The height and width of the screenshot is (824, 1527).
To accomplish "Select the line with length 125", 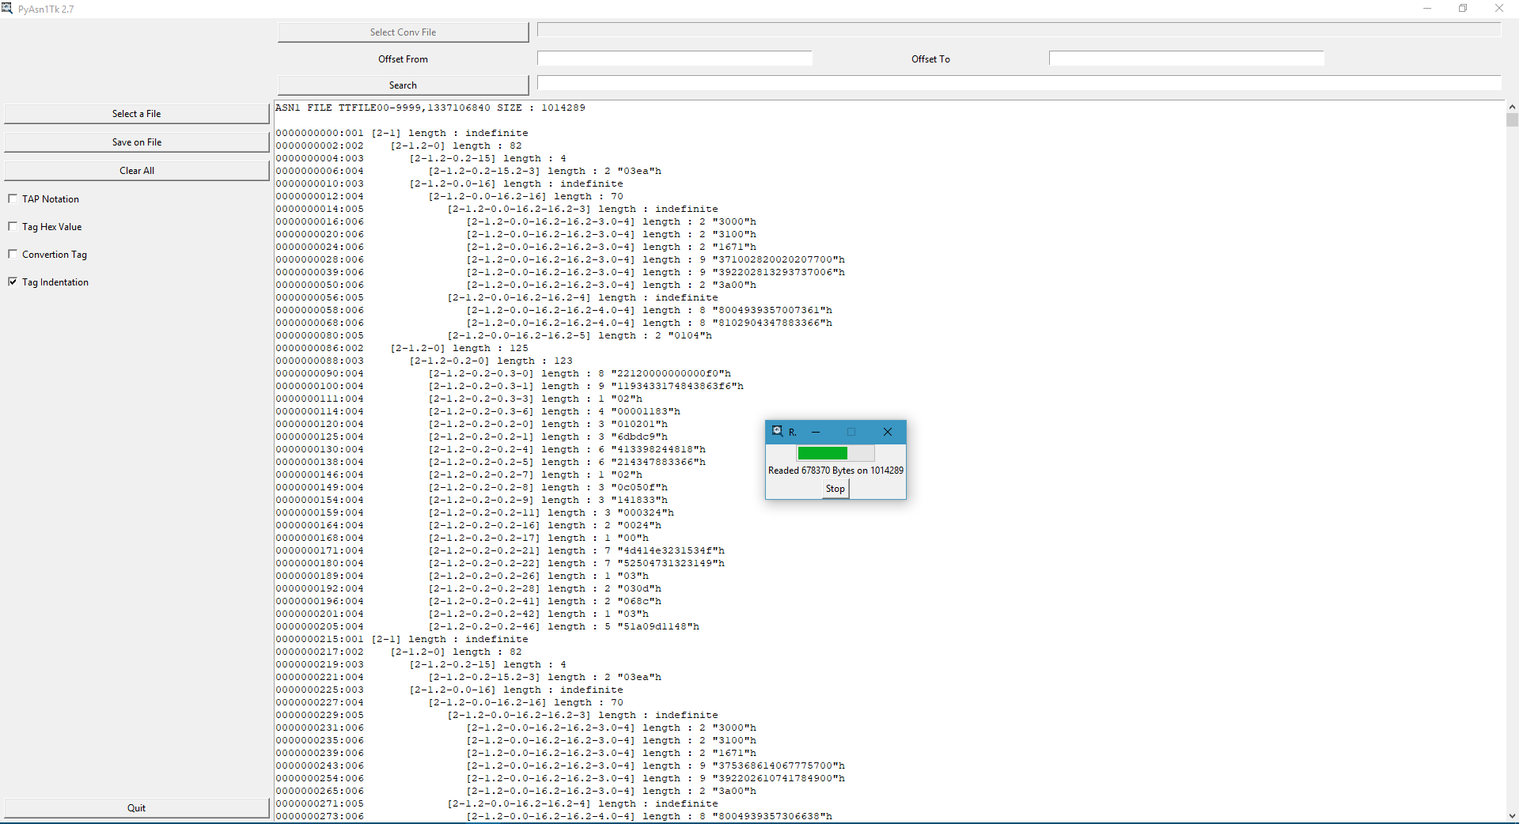I will (x=402, y=348).
